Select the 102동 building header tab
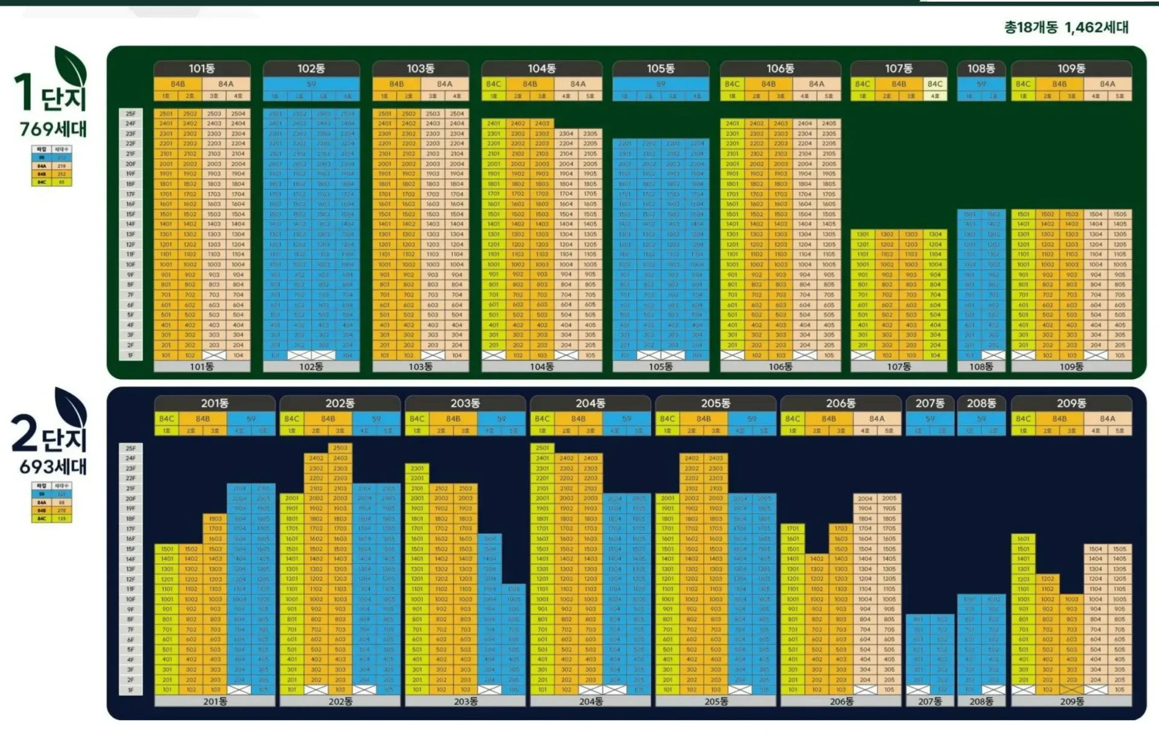This screenshot has height=734, width=1159. click(311, 68)
